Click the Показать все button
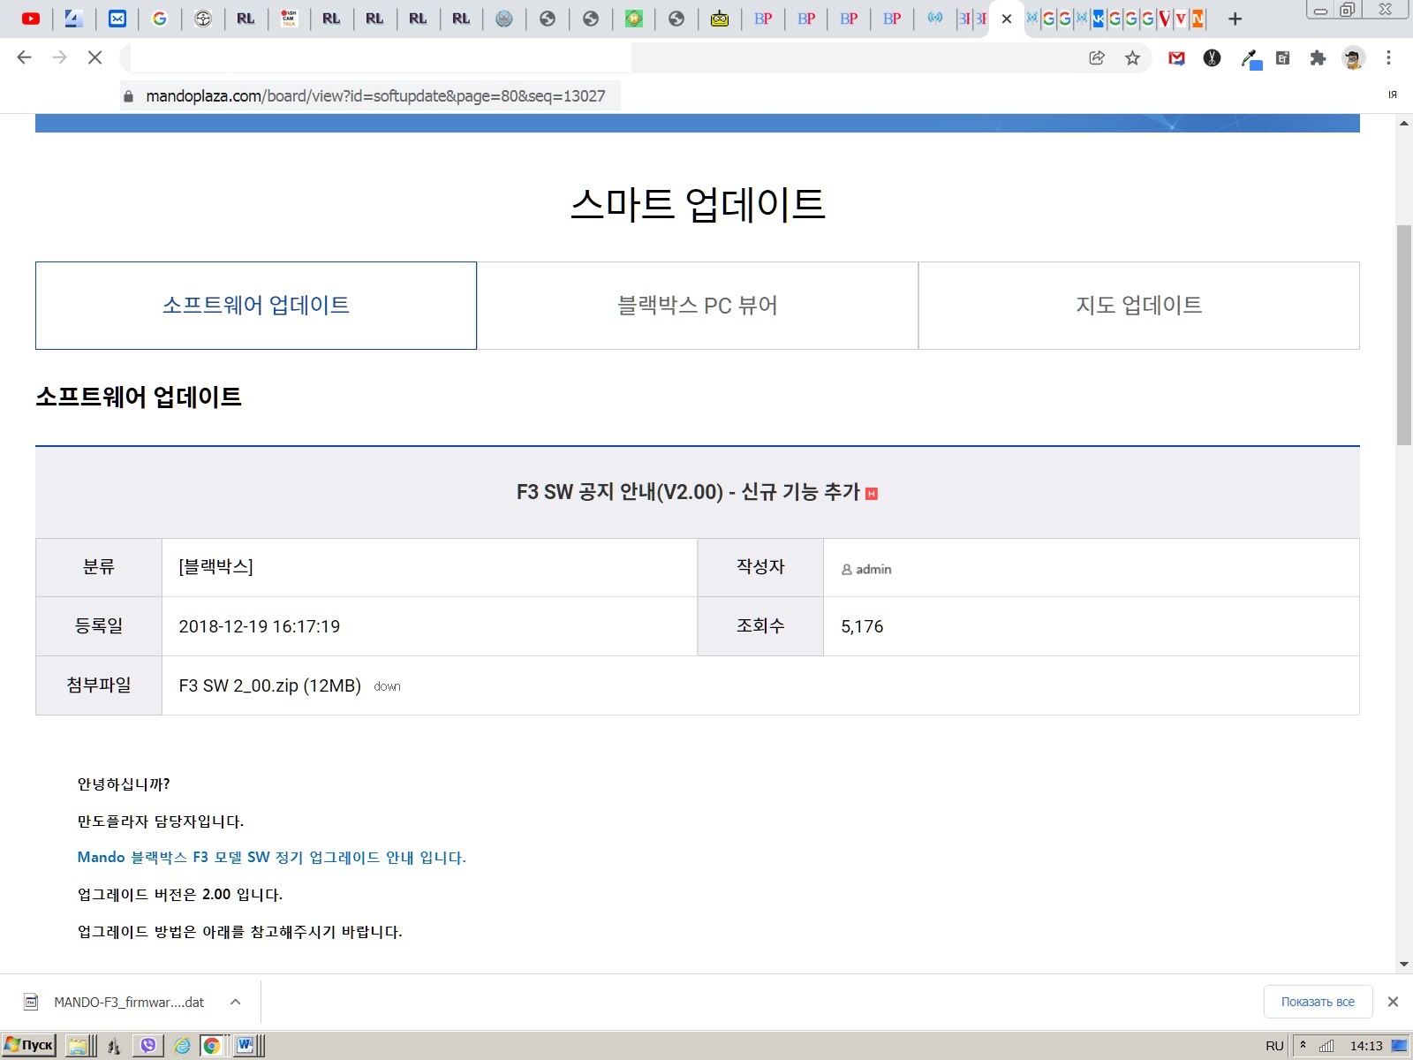Image resolution: width=1413 pixels, height=1060 pixels. click(1318, 1002)
